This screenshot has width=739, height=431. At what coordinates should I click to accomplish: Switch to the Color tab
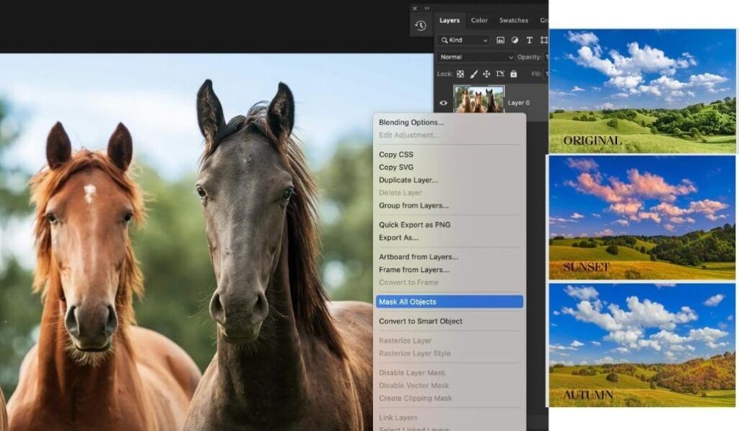click(479, 20)
